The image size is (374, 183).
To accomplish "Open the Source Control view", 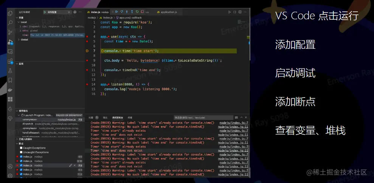I will coord(10,33).
